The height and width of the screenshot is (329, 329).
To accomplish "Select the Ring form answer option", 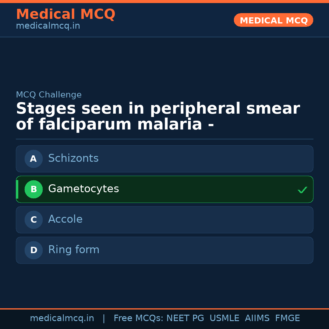I will click(x=164, y=250).
